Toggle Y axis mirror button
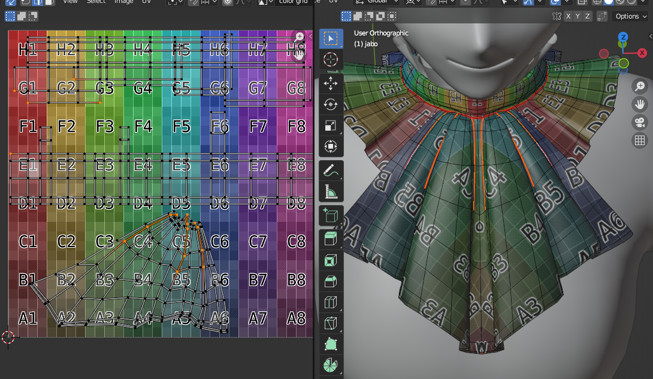This screenshot has width=653, height=379. click(578, 16)
